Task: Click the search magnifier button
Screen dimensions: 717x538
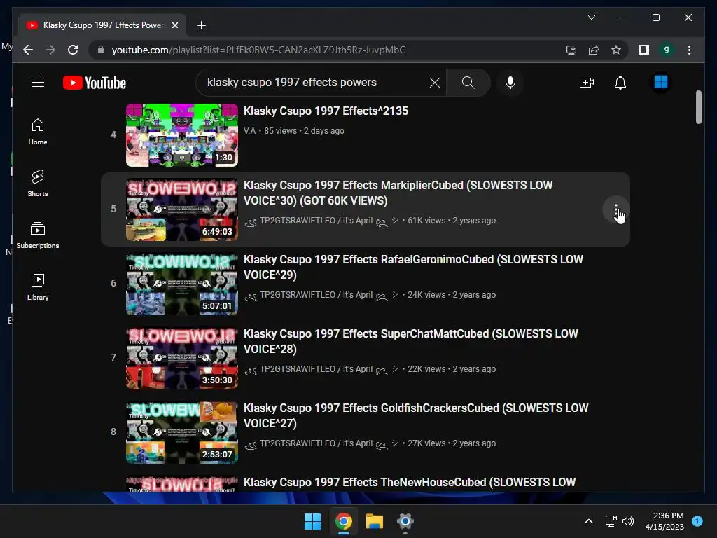Action: [x=468, y=83]
